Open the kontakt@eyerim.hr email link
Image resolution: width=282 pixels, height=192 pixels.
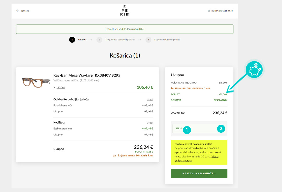tap(222, 11)
